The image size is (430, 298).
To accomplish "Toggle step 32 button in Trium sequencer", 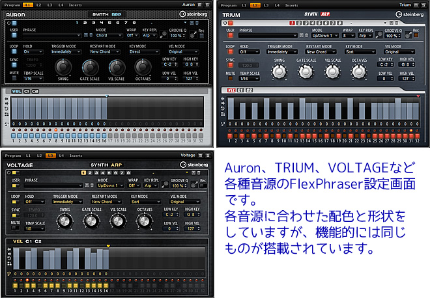I will tap(417, 136).
